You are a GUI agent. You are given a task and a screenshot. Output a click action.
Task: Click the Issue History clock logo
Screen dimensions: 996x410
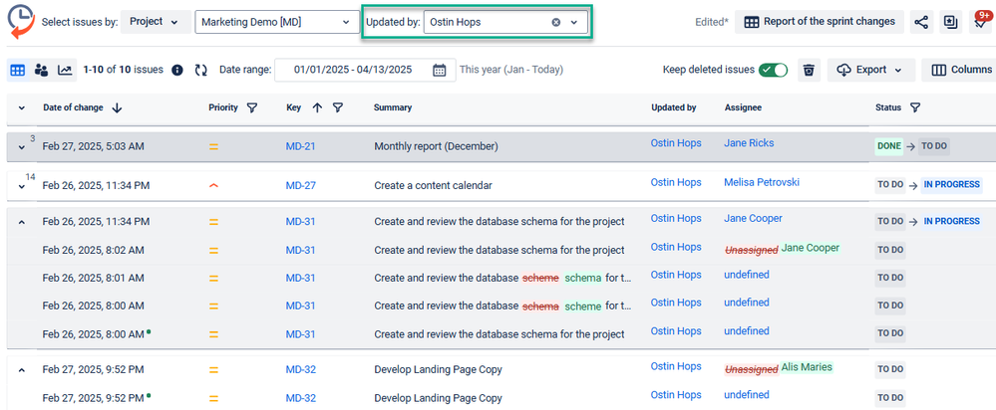point(20,21)
